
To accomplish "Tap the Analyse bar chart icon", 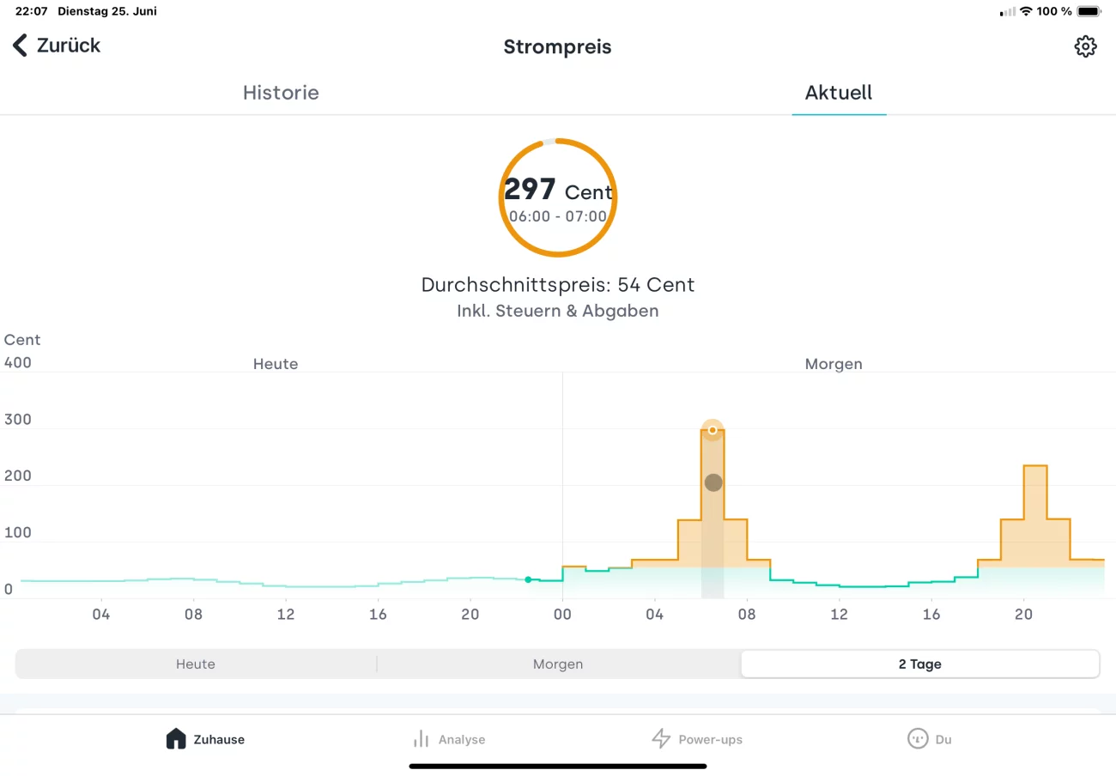I will [421, 739].
